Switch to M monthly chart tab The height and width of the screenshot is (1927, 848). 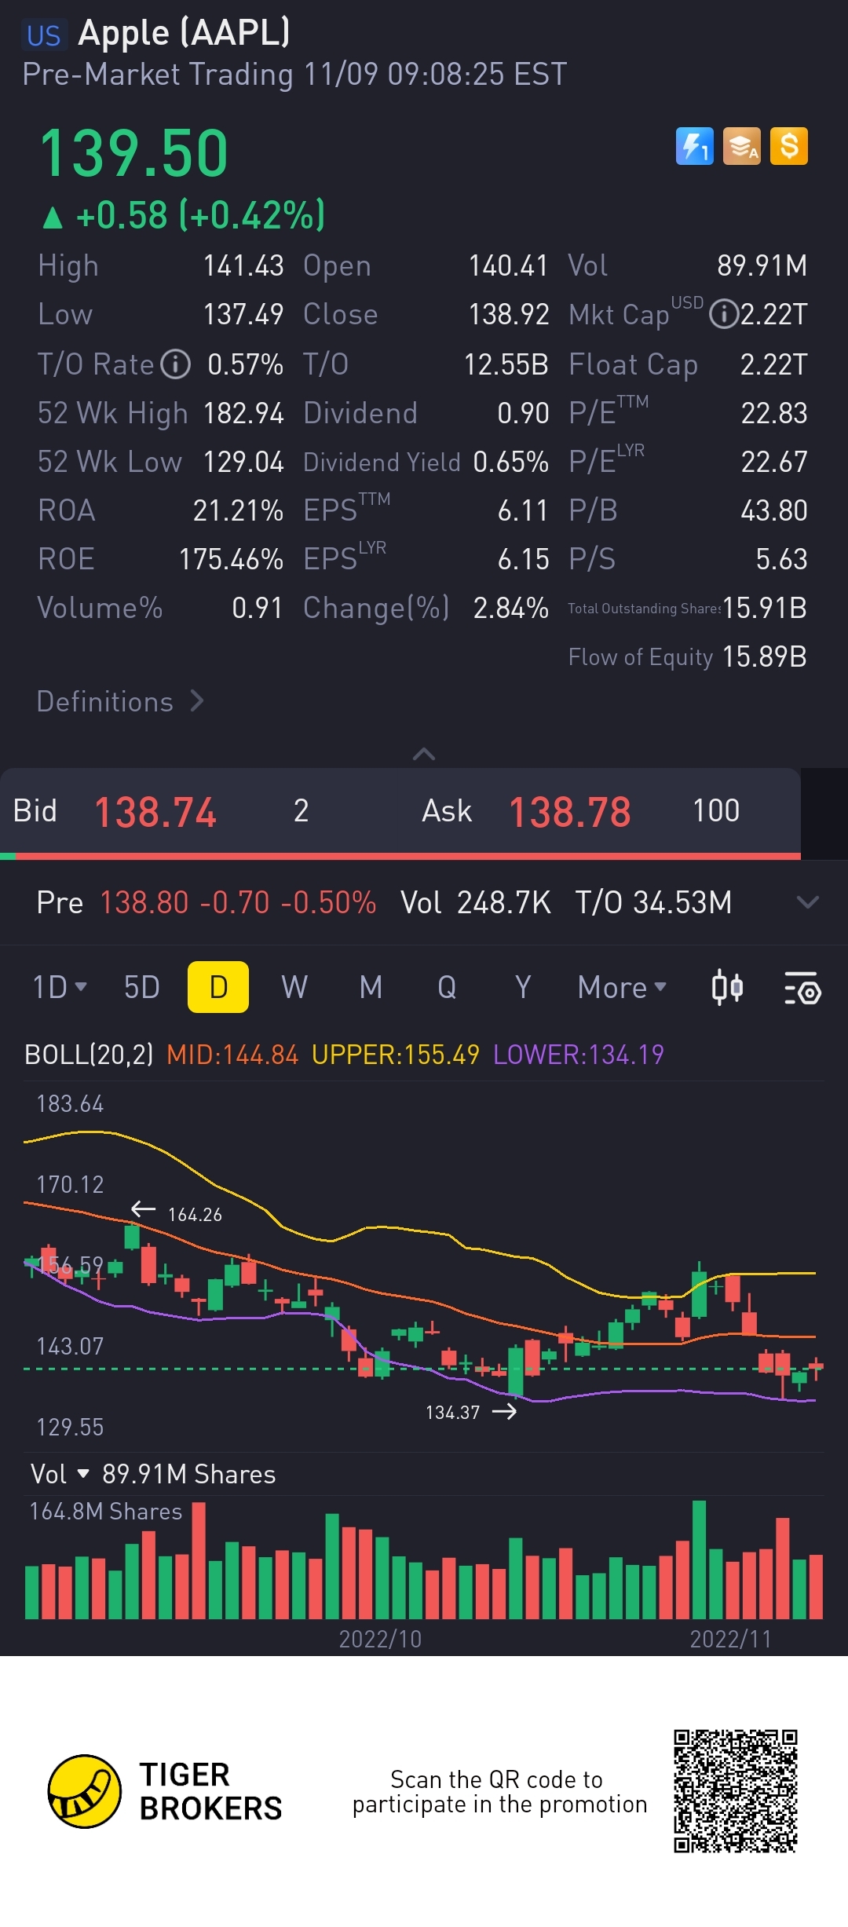371,987
